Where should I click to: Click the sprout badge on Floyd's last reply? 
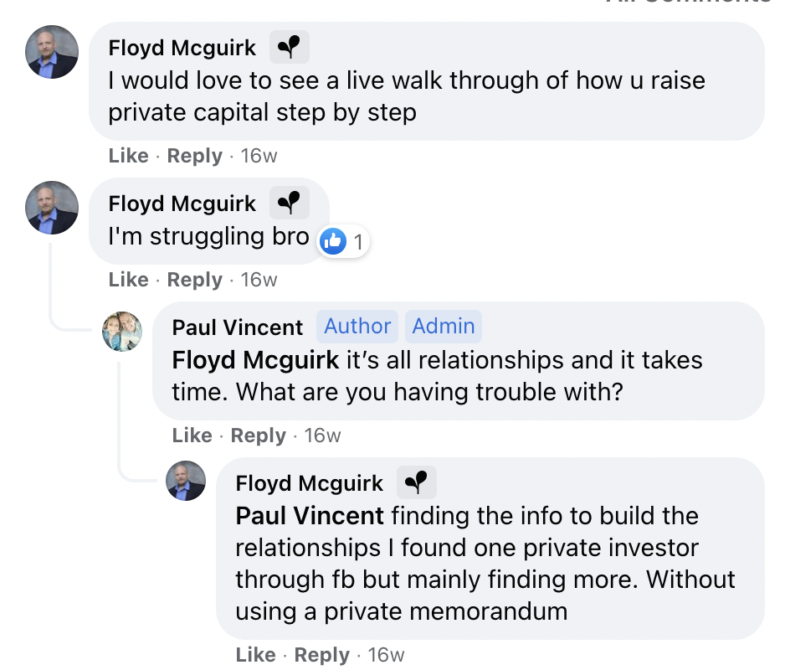point(416,482)
